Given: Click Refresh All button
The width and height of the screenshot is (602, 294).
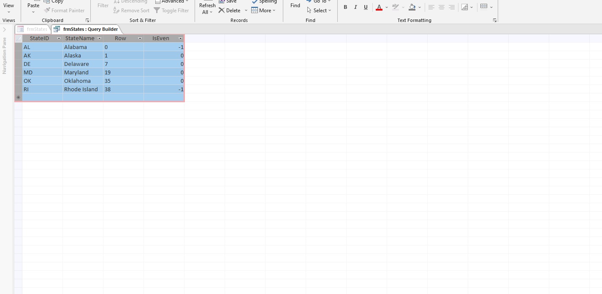Looking at the screenshot, I should (x=207, y=8).
